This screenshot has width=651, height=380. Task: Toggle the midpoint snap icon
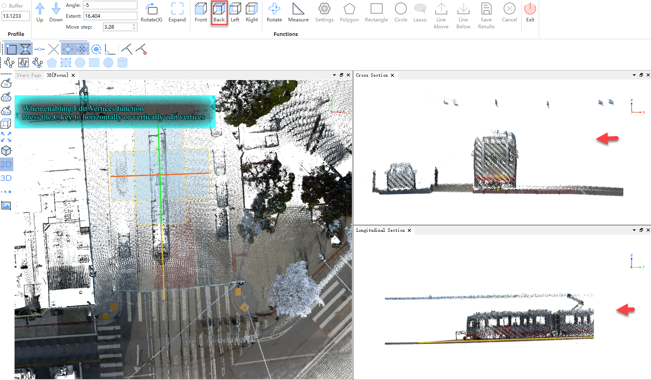point(40,49)
